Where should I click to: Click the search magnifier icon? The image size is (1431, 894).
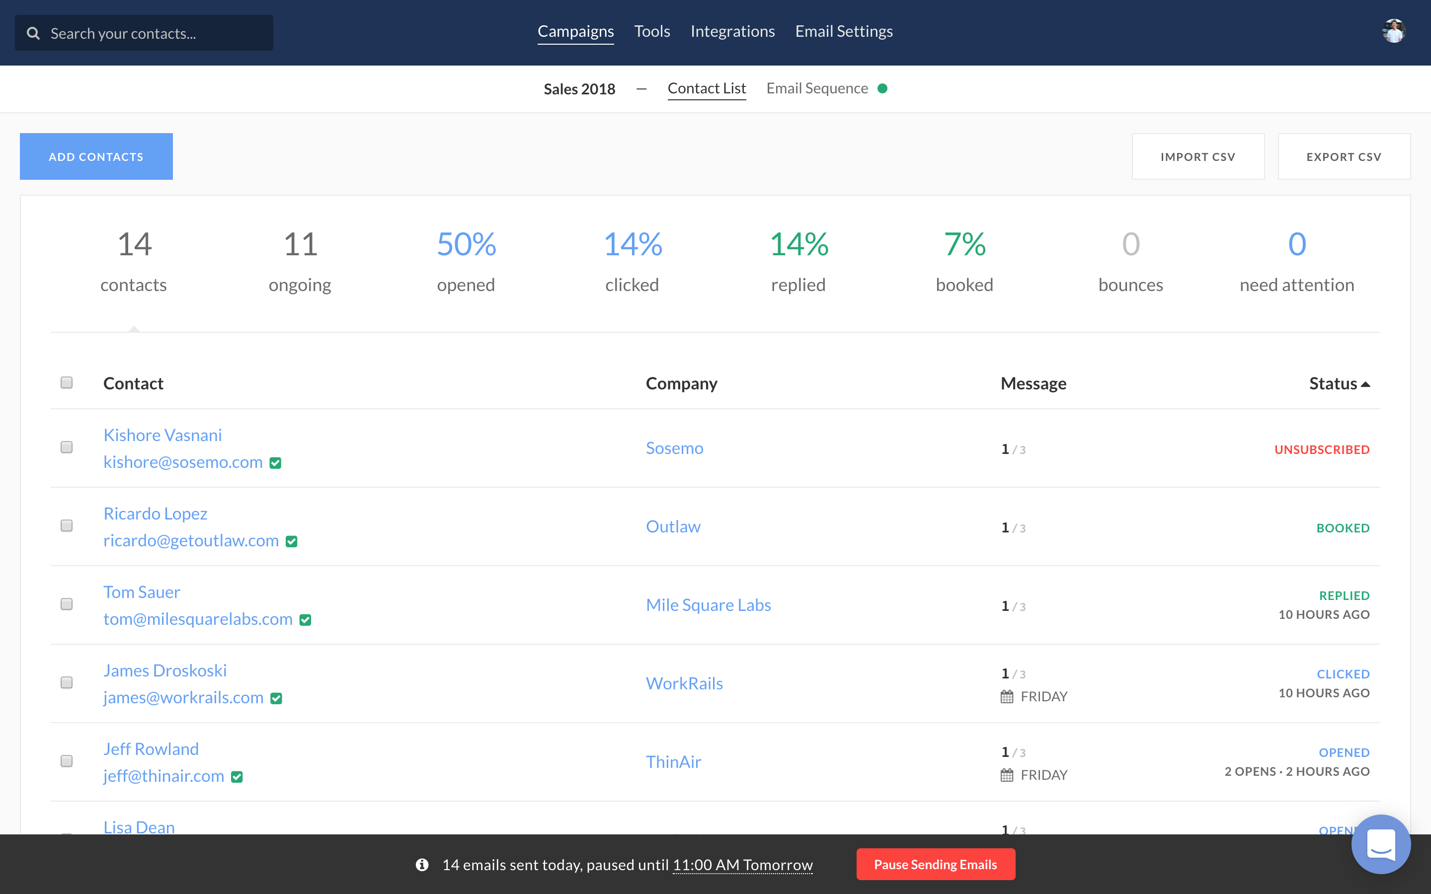pyautogui.click(x=33, y=34)
